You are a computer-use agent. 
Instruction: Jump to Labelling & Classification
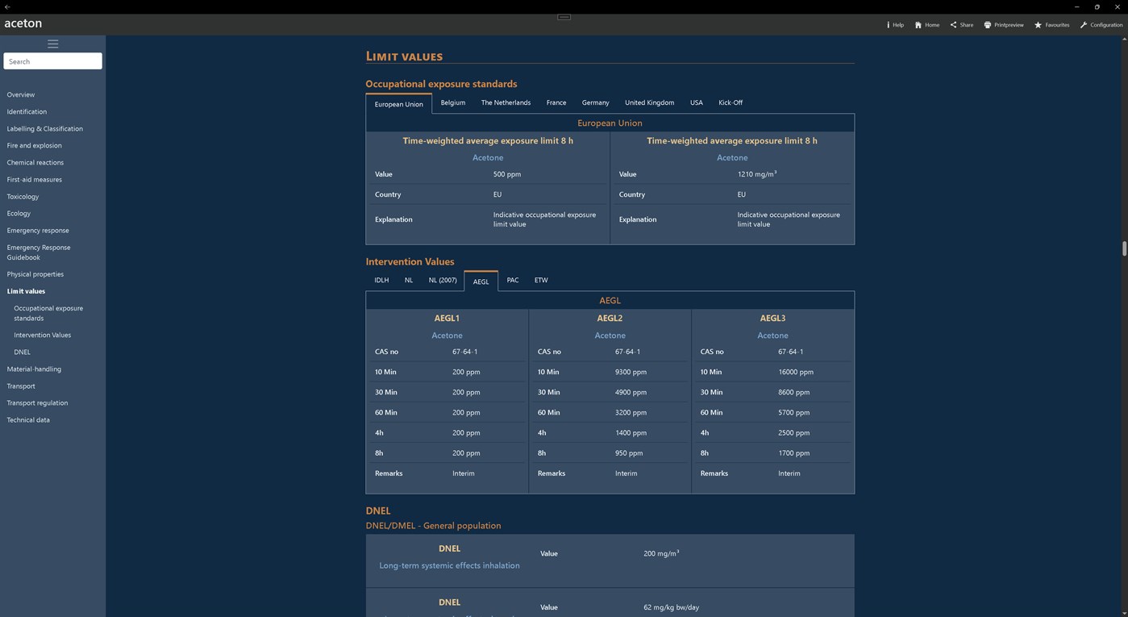point(45,128)
